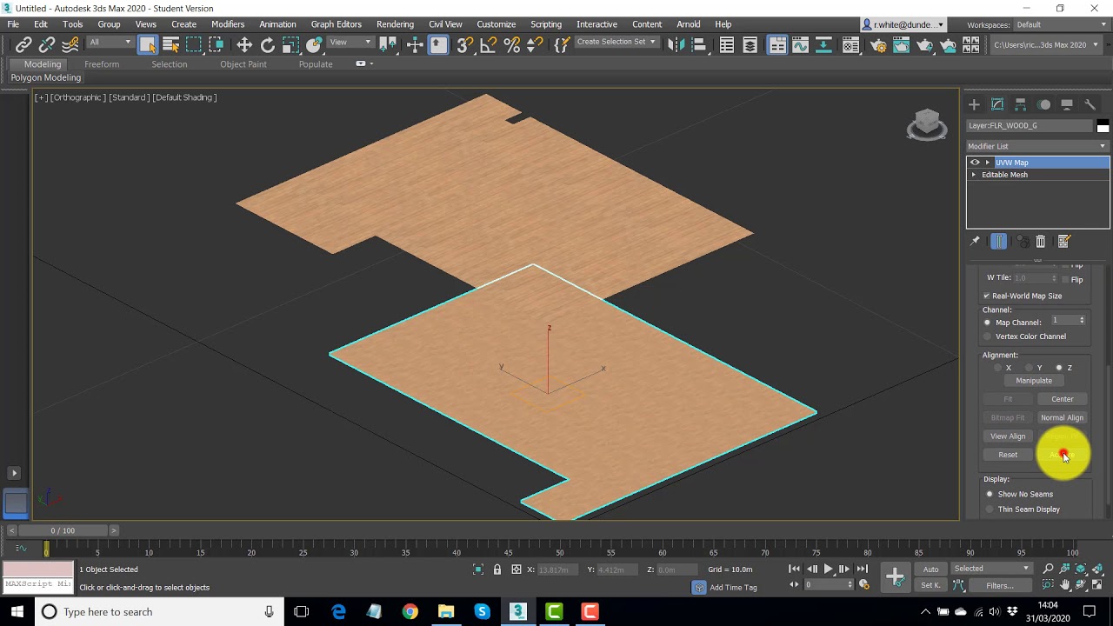Switch to the Freeform ribbon tab
This screenshot has width=1113, height=626.
[102, 64]
